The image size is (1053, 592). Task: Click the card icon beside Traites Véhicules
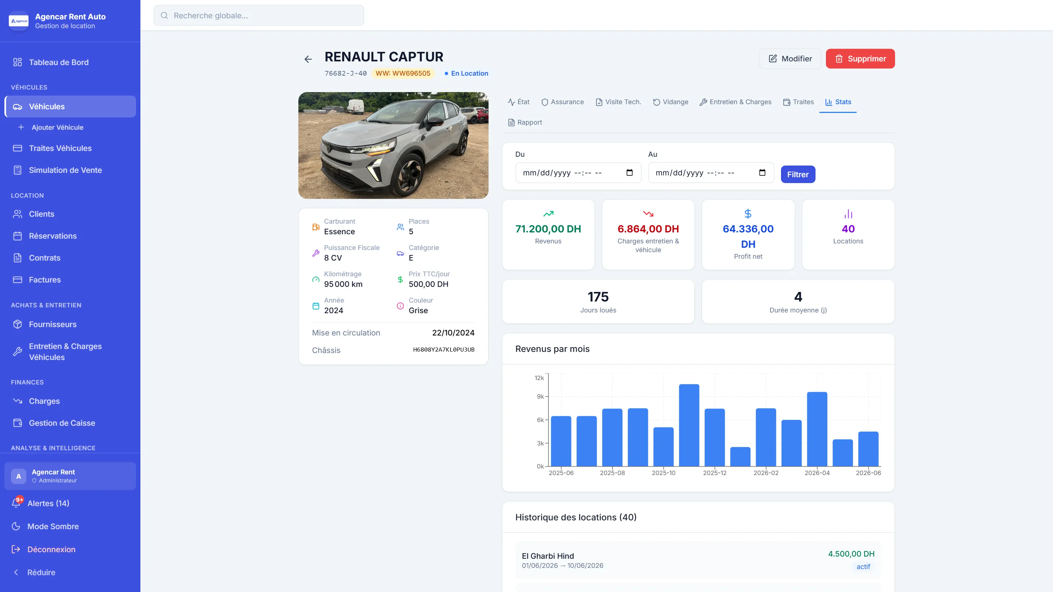click(x=17, y=148)
